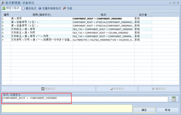Click the 替换格式 button

pos(49,89)
